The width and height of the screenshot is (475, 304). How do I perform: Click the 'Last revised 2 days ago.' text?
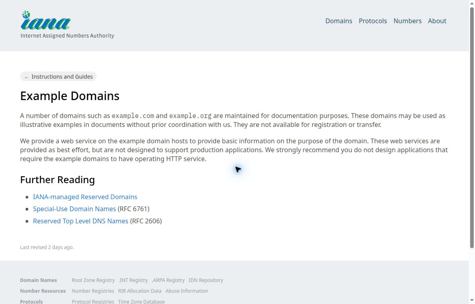47,247
